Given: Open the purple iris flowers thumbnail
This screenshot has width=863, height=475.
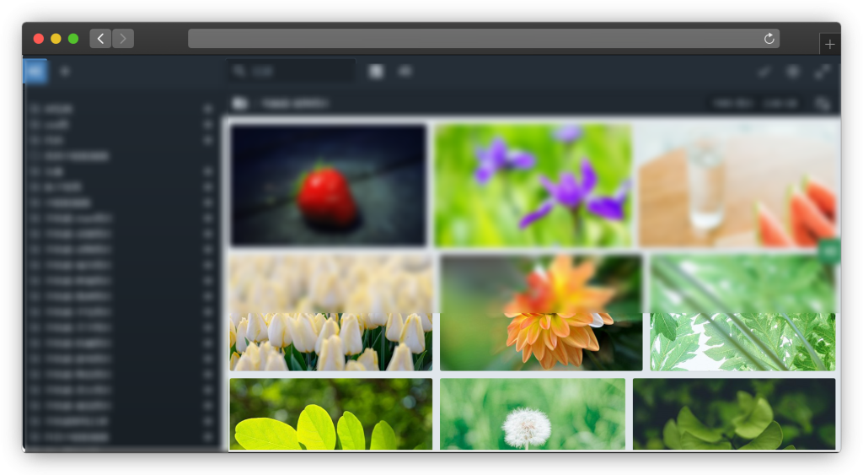Looking at the screenshot, I should (533, 186).
